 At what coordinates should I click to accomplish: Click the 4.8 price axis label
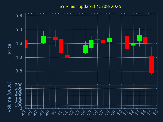point(19,43)
